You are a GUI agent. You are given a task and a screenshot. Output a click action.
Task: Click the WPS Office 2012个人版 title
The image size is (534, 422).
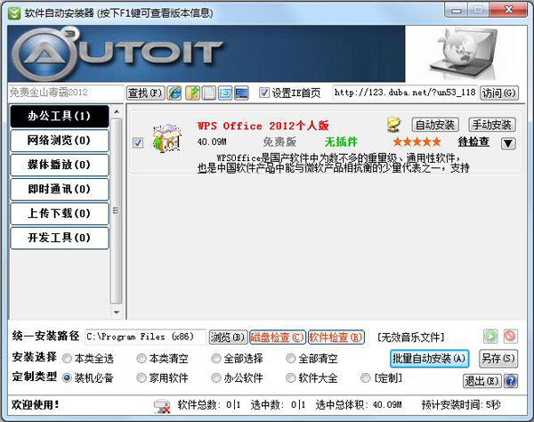pyautogui.click(x=263, y=126)
